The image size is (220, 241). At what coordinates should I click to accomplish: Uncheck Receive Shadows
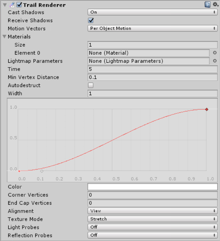(91, 20)
